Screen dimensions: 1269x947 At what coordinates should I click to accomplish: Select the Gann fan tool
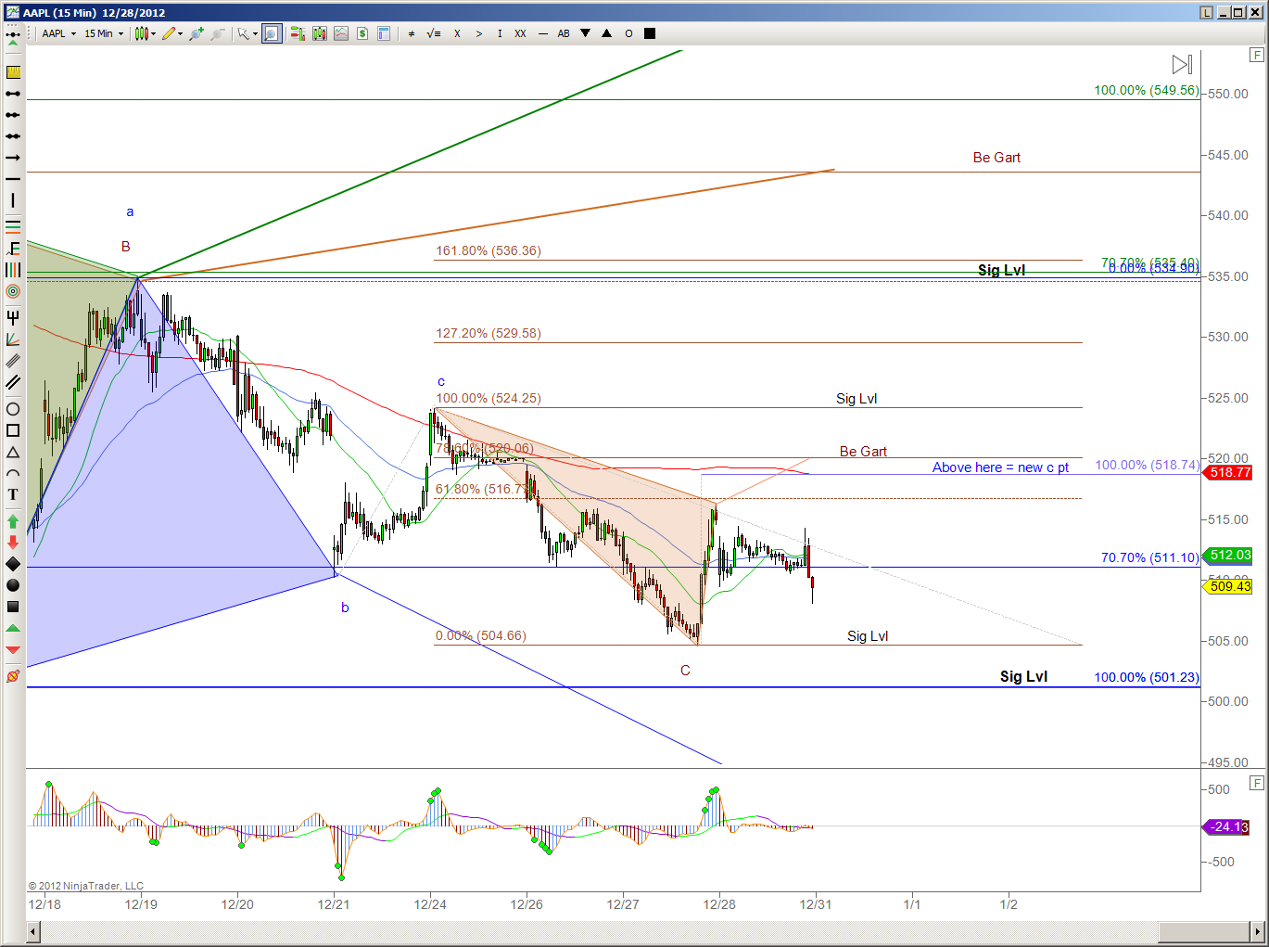tap(13, 339)
